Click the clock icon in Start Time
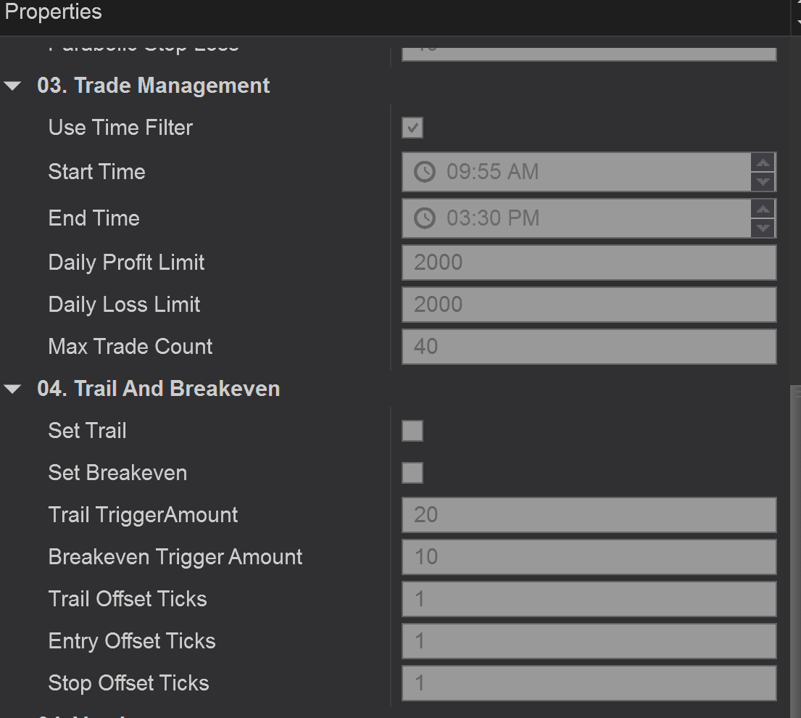801x718 pixels. [425, 172]
